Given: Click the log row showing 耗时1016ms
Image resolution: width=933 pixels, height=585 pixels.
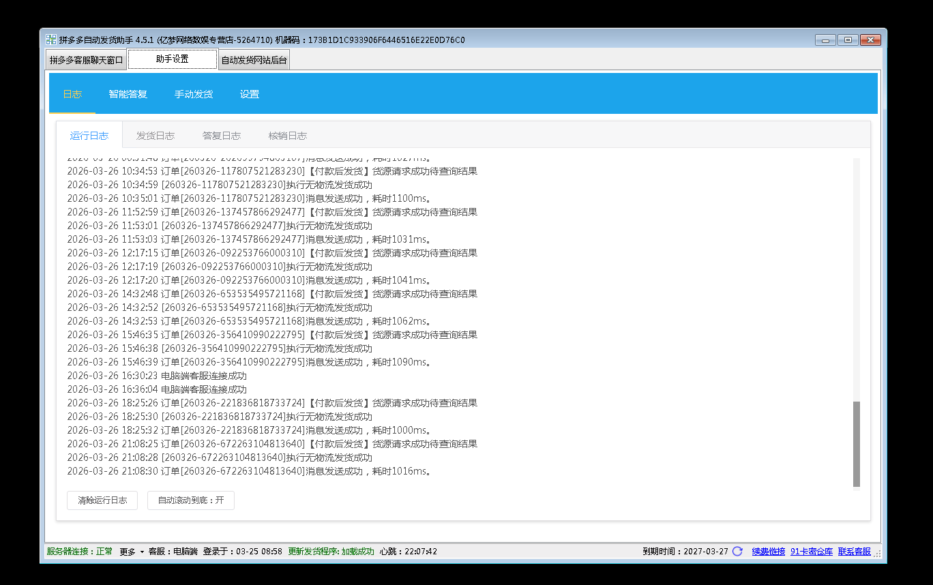Looking at the screenshot, I should (x=249, y=471).
